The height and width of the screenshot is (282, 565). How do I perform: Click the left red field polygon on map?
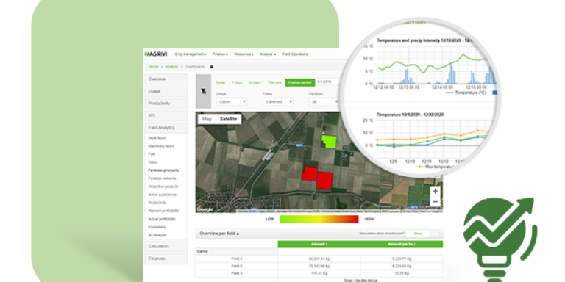pyautogui.click(x=309, y=174)
